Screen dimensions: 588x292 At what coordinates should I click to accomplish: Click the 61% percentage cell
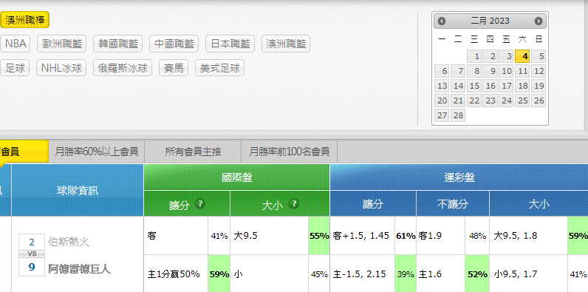406,236
